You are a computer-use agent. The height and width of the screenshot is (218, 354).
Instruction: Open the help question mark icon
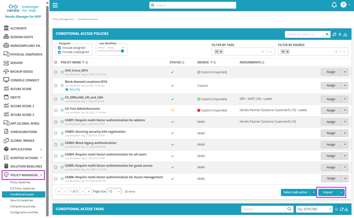point(343,5)
